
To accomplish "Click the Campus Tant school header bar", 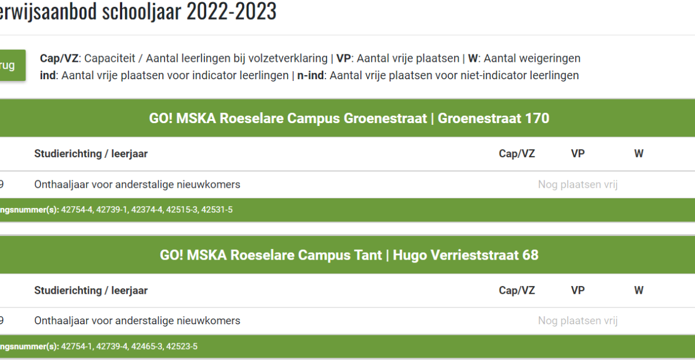I will (349, 255).
